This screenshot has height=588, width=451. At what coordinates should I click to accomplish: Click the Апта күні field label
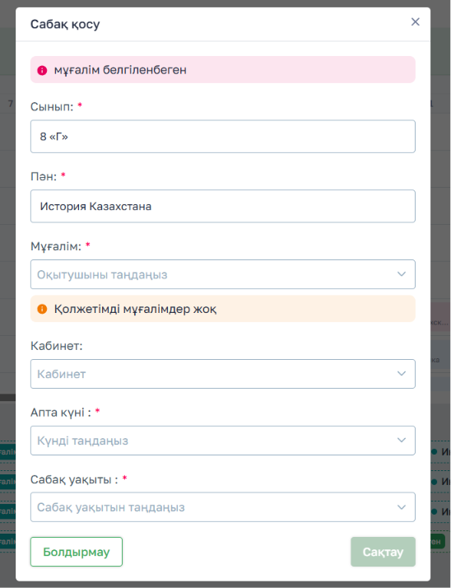60,413
